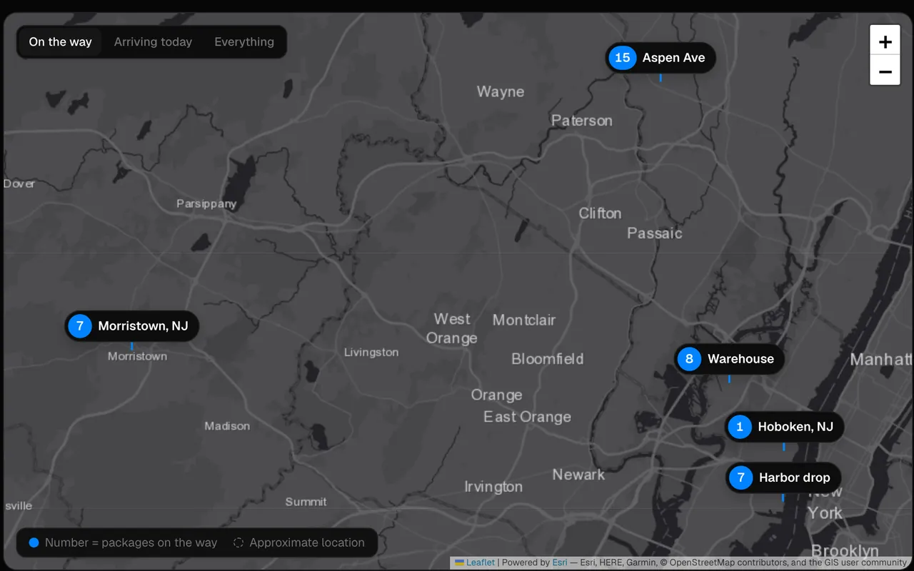Open the Aspen Ave marker label
Viewport: 914px width, 571px height.
pyautogui.click(x=673, y=58)
